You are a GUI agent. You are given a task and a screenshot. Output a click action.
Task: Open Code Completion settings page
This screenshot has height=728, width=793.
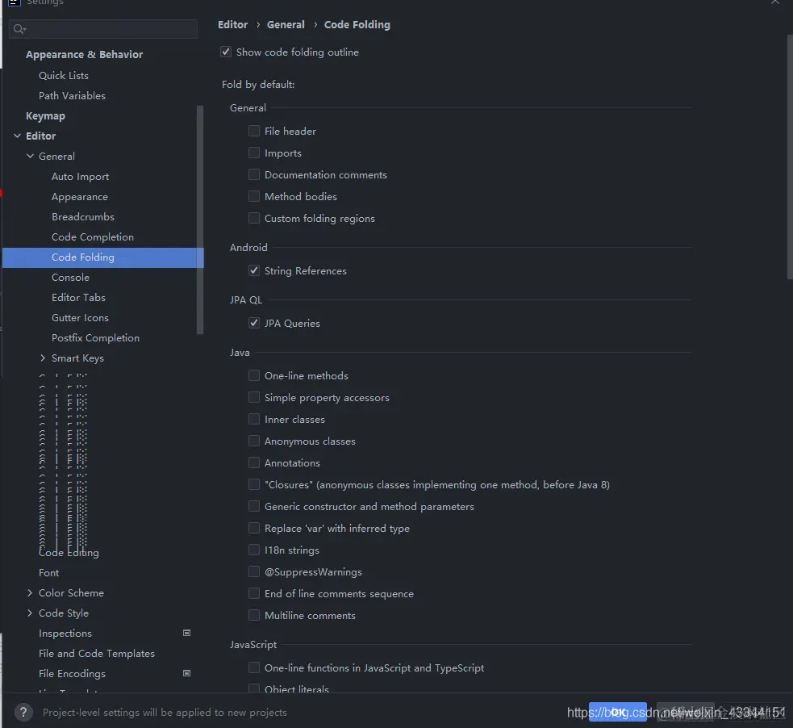pyautogui.click(x=93, y=236)
